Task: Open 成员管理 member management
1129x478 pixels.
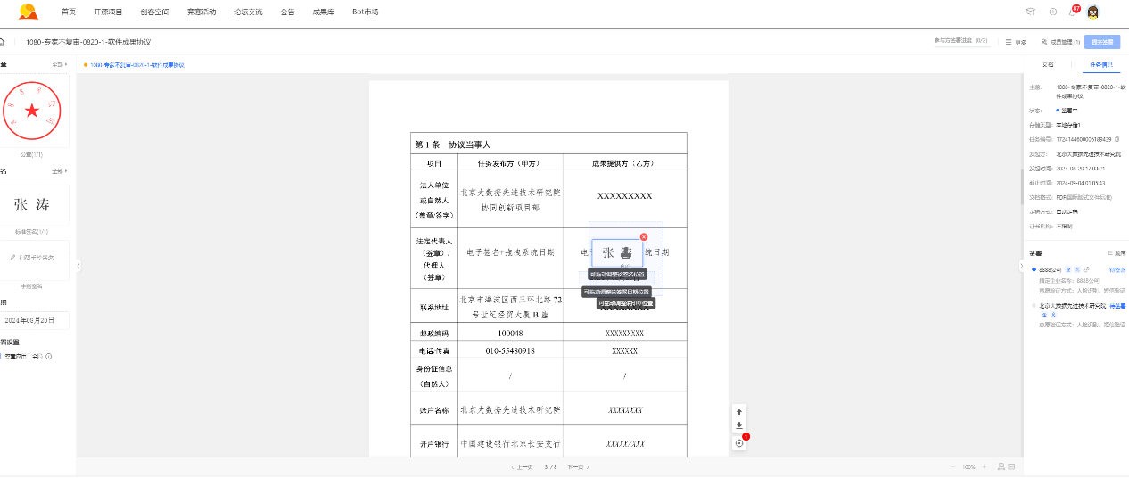Action: click(x=1061, y=42)
